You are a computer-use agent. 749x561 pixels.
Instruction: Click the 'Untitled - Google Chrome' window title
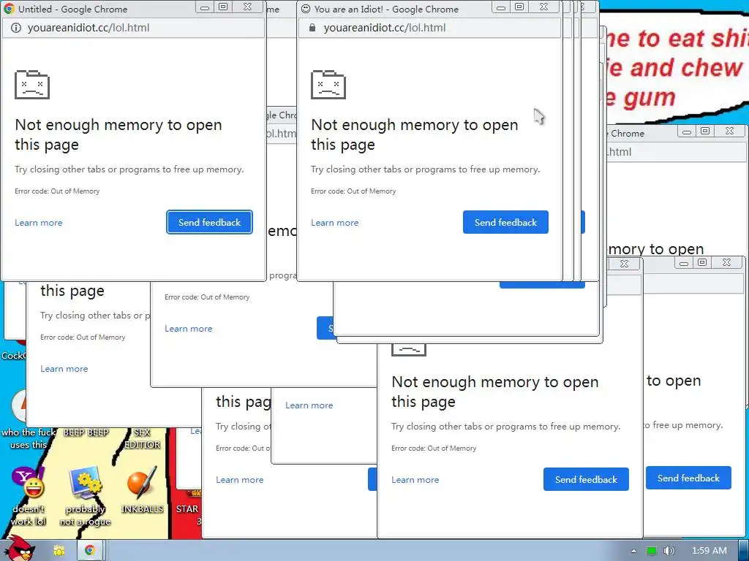click(73, 9)
